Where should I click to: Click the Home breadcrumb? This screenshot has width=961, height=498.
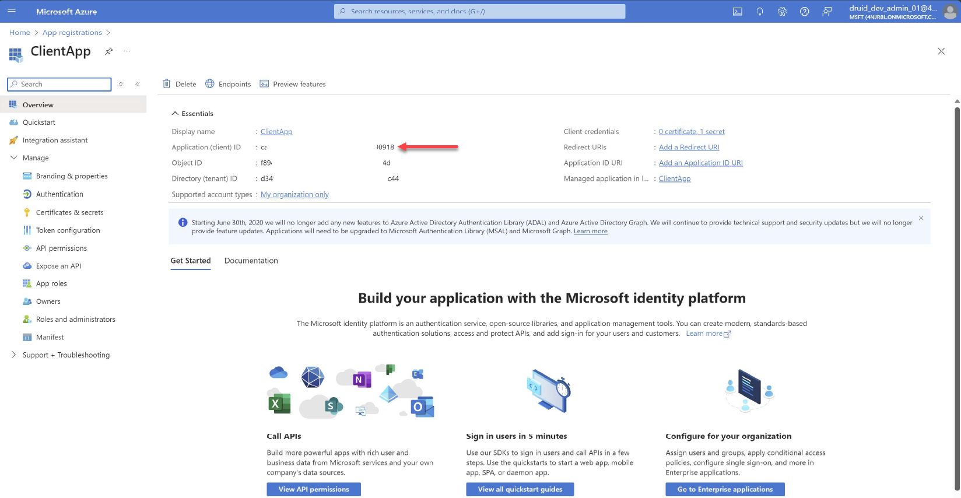pyautogui.click(x=20, y=33)
